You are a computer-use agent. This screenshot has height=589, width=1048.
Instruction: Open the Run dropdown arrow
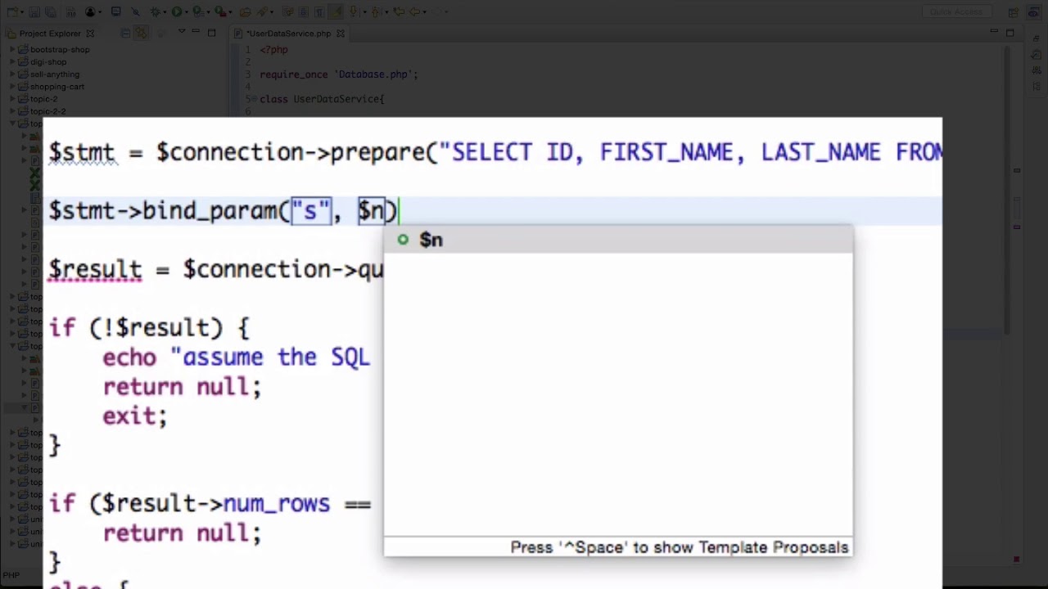[x=187, y=12]
